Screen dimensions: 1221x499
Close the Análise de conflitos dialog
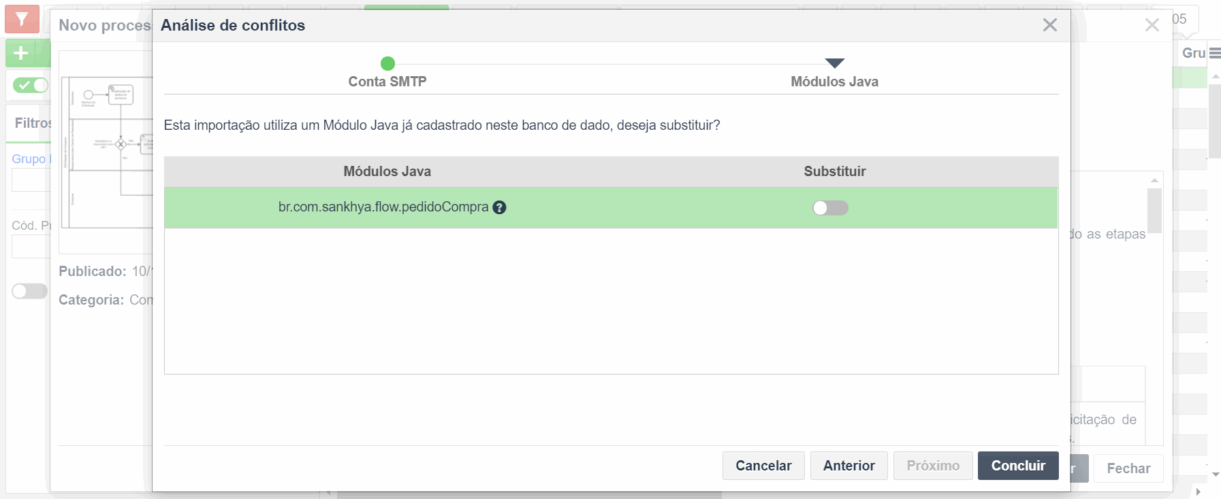(x=1049, y=25)
